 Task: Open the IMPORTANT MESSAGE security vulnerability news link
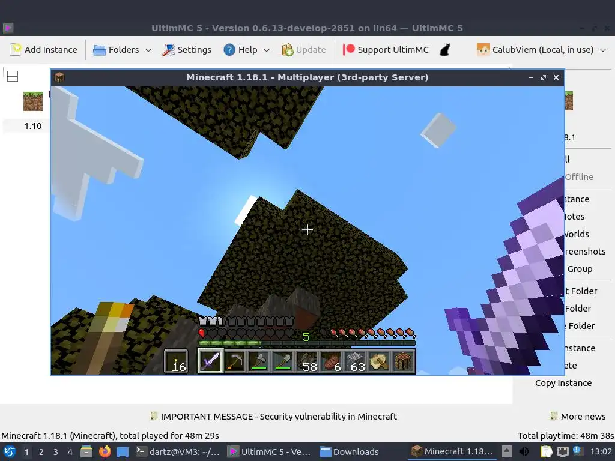click(x=279, y=417)
